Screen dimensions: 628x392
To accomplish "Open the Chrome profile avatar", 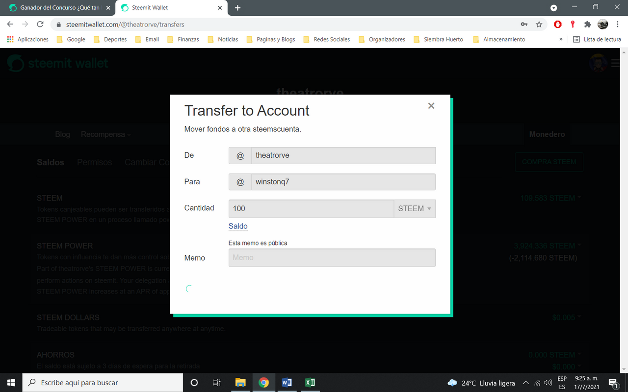I will (602, 24).
